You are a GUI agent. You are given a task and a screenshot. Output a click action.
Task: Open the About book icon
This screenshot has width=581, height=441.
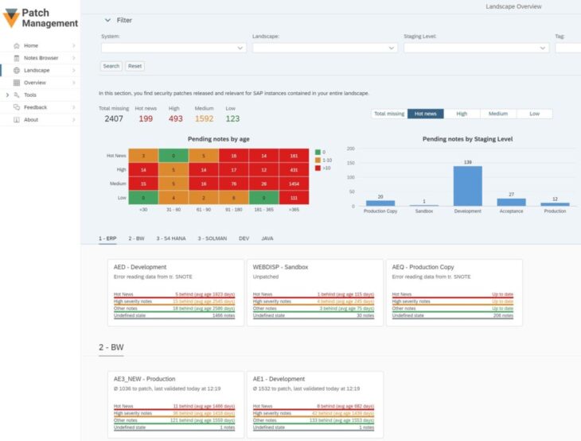[x=16, y=119]
